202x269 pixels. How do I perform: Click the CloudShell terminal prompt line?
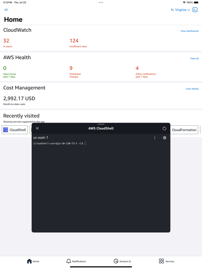[x=60, y=143]
